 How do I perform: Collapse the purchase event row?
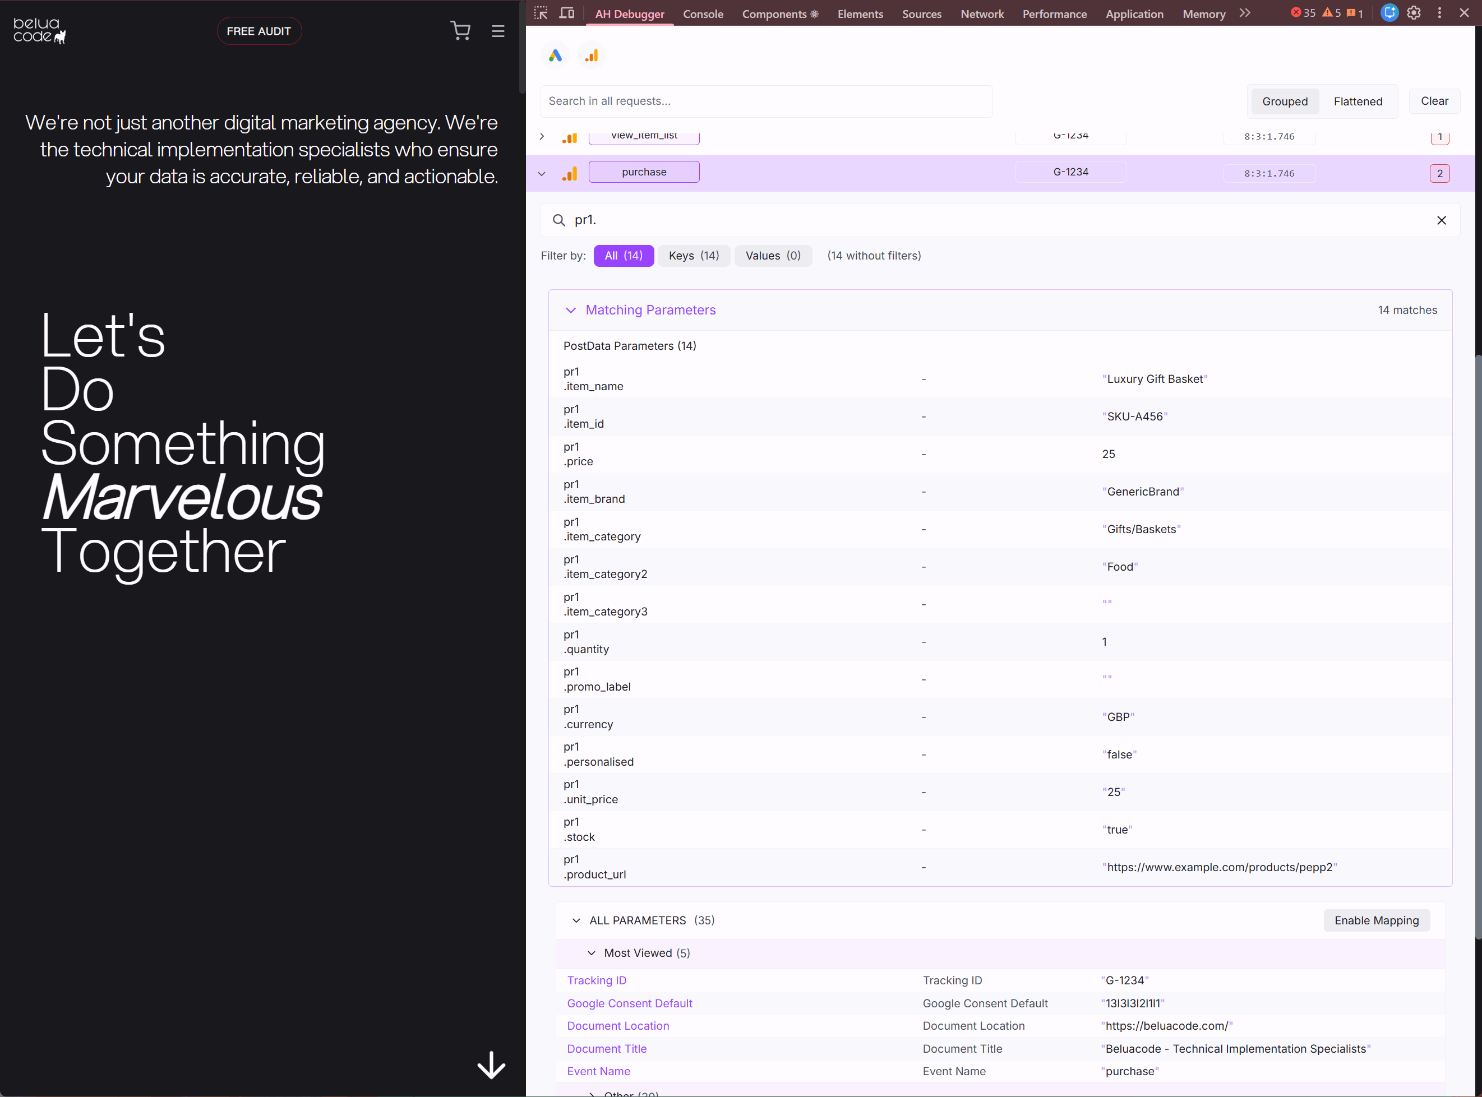[542, 174]
